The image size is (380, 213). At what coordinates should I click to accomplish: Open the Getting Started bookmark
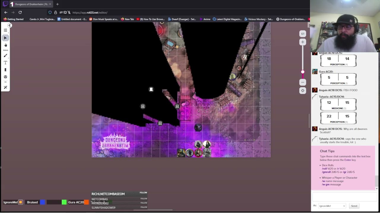click(x=13, y=19)
